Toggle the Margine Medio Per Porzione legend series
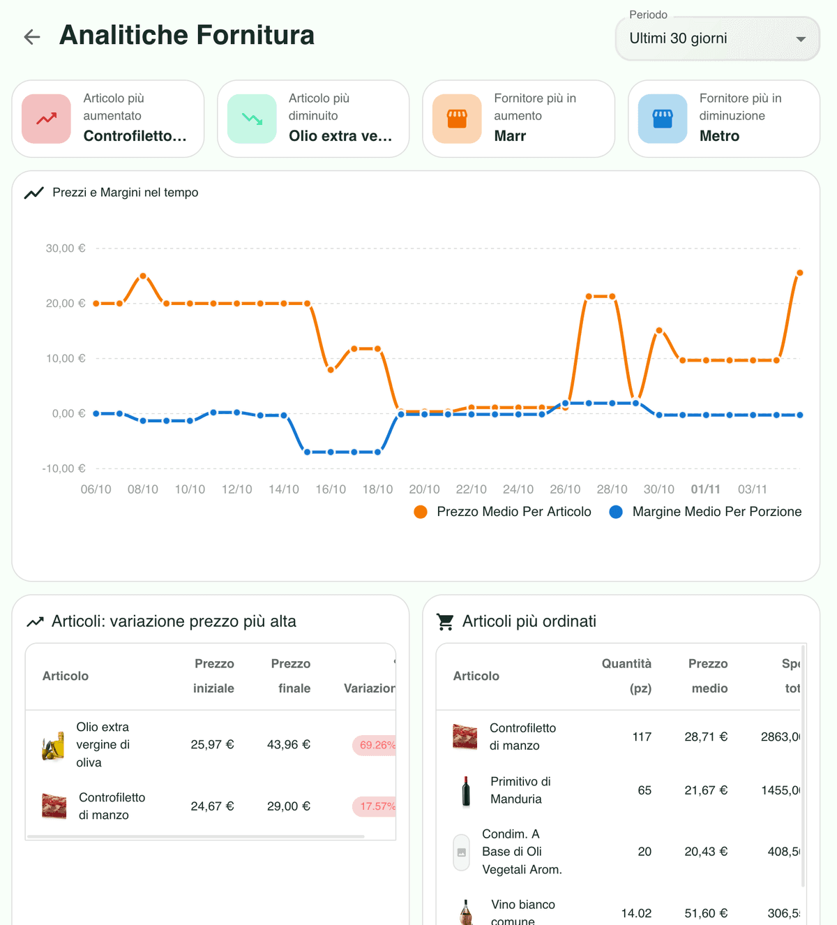The width and height of the screenshot is (837, 925). click(x=706, y=512)
